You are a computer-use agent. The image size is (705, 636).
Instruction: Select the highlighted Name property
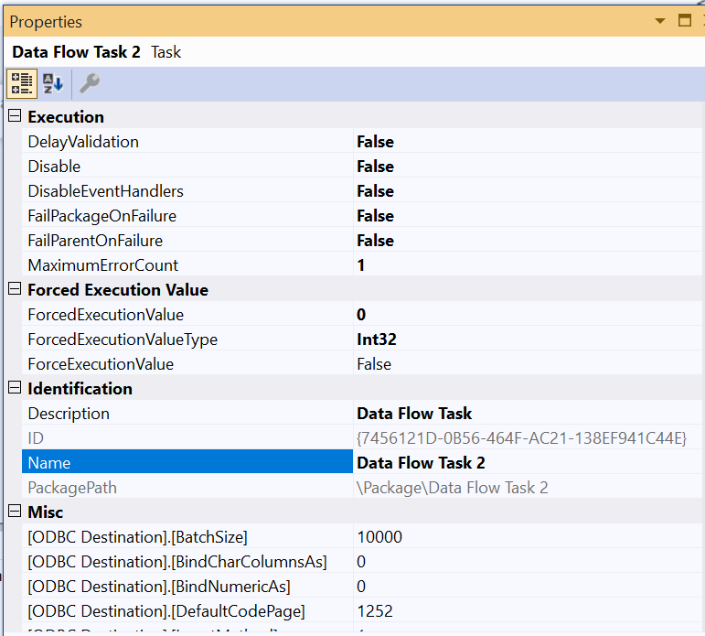187,461
